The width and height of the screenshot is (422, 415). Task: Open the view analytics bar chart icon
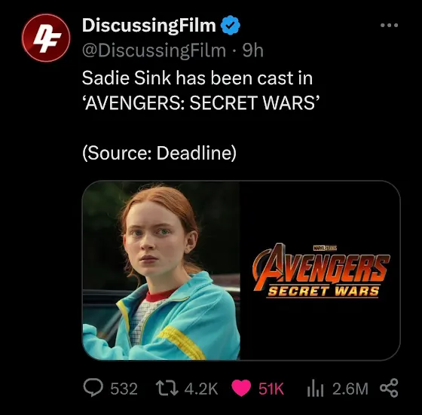(315, 388)
